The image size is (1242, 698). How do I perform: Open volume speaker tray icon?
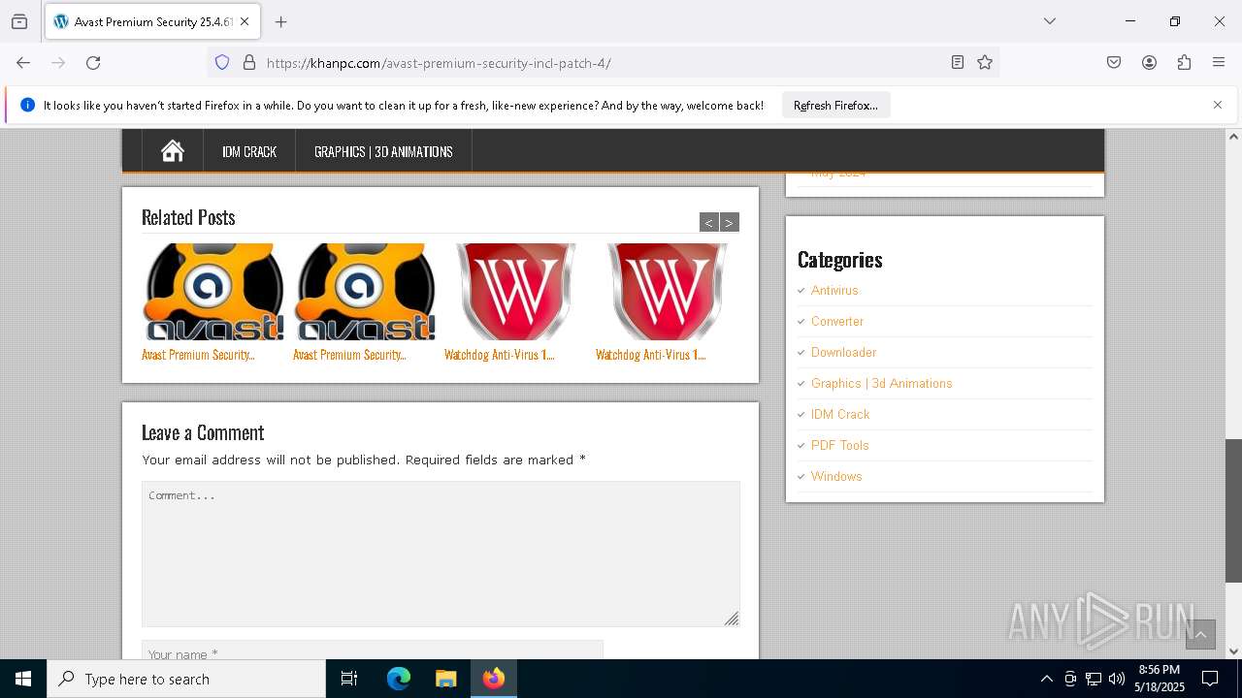pyautogui.click(x=1117, y=679)
